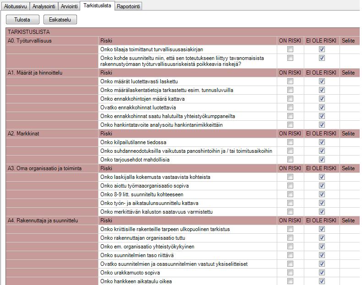Select A4. Rakennuttaja ja suunnittelu header
The image size is (362, 285).
click(x=52, y=220)
